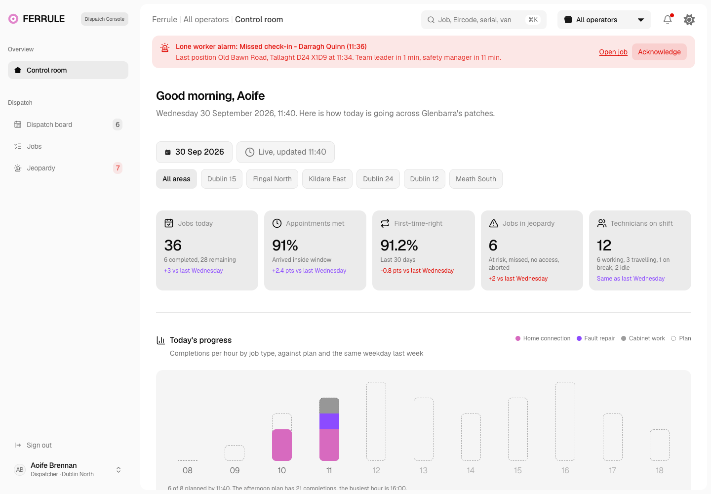Click Live, updated 11:40 button

285,152
